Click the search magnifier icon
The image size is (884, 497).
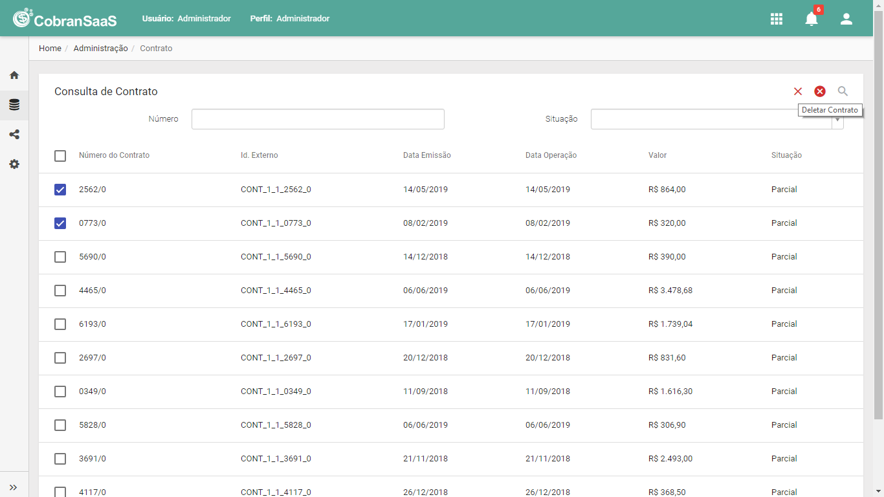pos(843,91)
